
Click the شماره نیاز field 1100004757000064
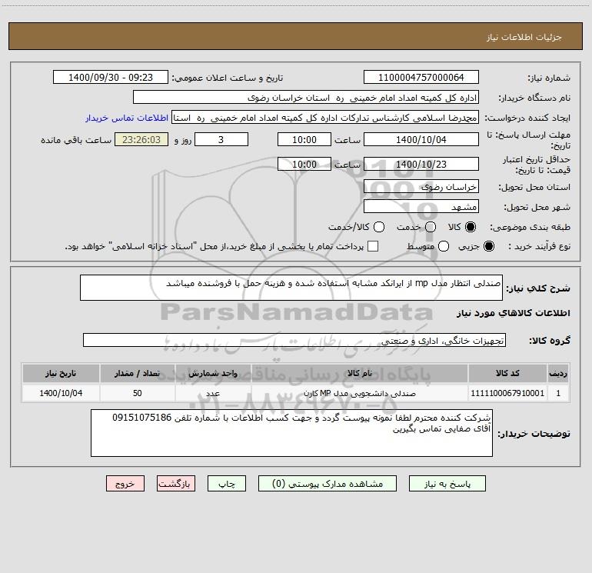[421, 78]
